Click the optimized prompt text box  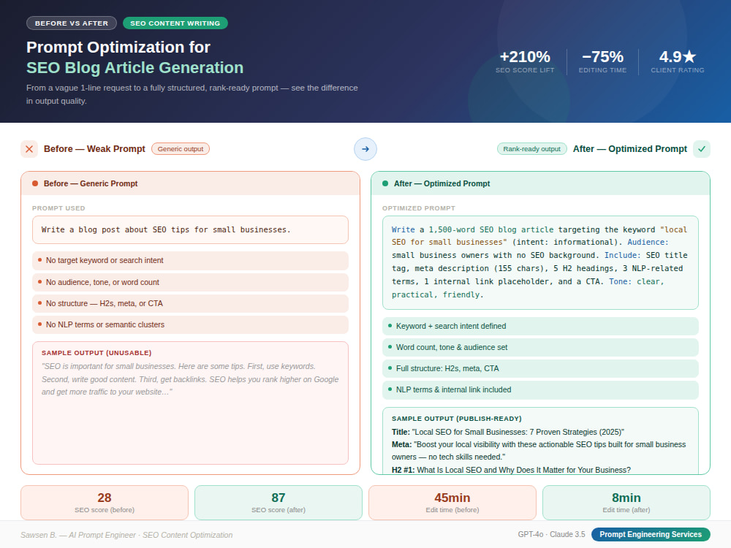540,262
